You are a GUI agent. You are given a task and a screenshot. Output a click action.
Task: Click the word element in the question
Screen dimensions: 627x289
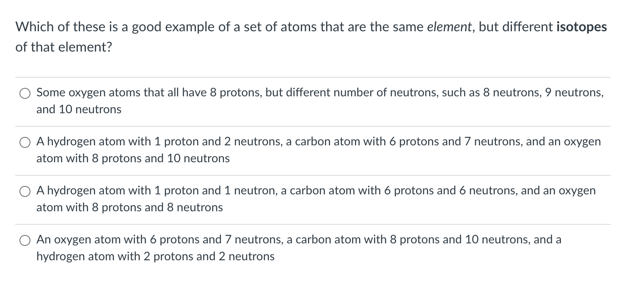tap(449, 27)
